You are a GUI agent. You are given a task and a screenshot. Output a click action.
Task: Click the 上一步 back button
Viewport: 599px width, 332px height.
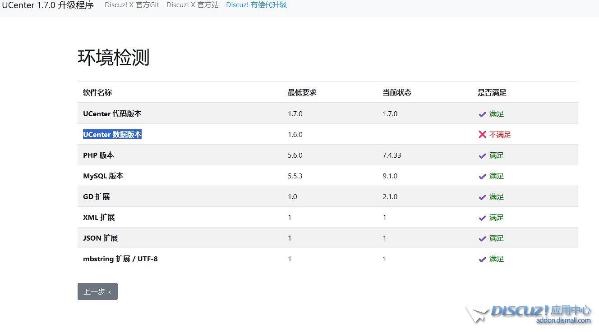pos(97,291)
